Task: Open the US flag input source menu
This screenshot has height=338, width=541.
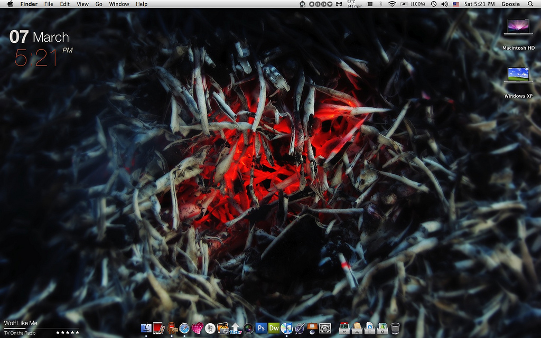Action: (x=456, y=4)
